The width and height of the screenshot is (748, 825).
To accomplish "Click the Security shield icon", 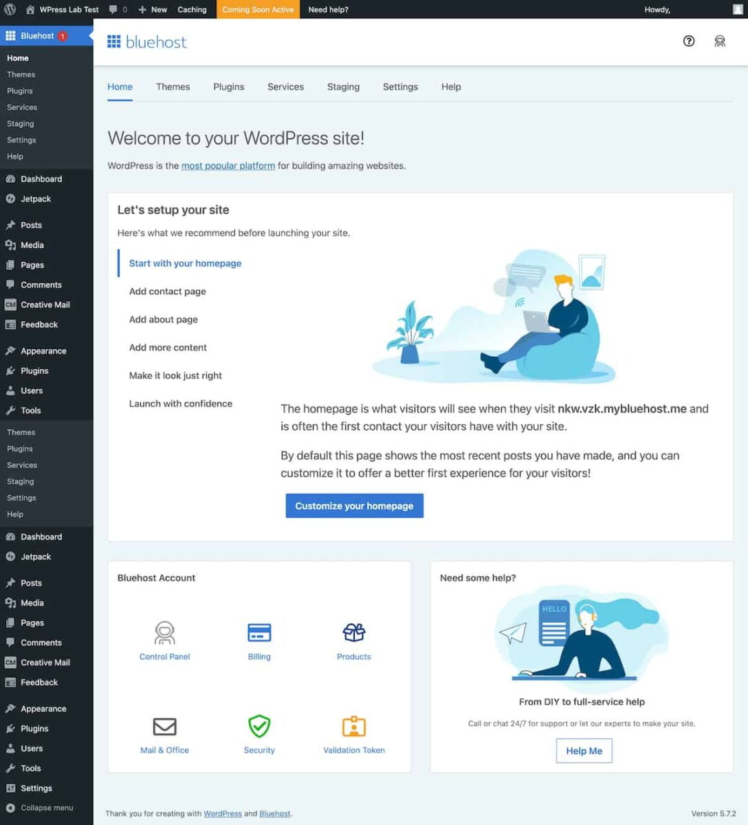I will pyautogui.click(x=259, y=725).
